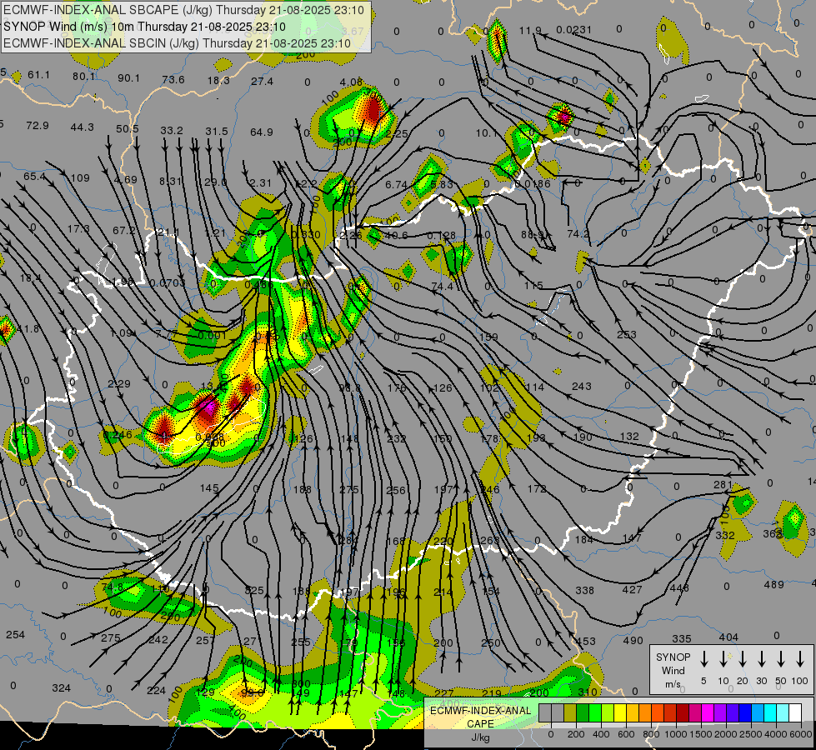Click the 253 value on the map
This screenshot has width=816, height=750.
point(627,335)
